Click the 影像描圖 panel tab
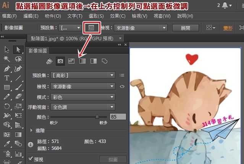The height and width of the screenshot is (164, 244). [x=38, y=50]
